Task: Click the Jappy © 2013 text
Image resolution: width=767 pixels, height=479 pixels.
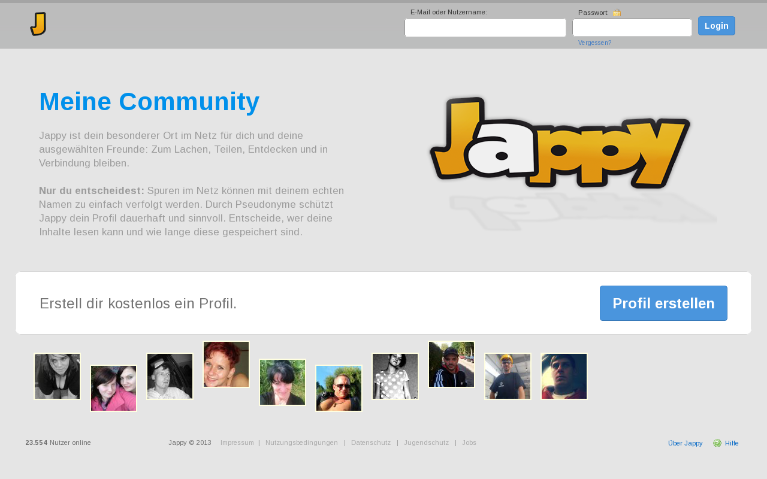Action: [190, 442]
